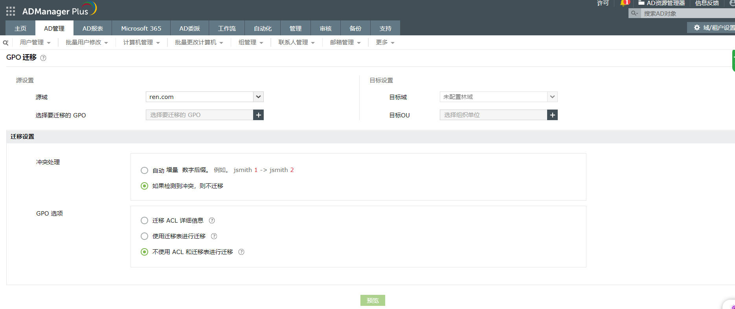Click the 许可 link
735x309 pixels.
603,3
